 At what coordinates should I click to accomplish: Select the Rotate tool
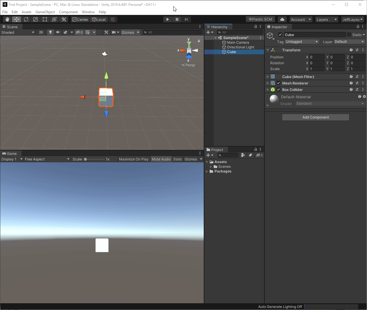(x=26, y=19)
